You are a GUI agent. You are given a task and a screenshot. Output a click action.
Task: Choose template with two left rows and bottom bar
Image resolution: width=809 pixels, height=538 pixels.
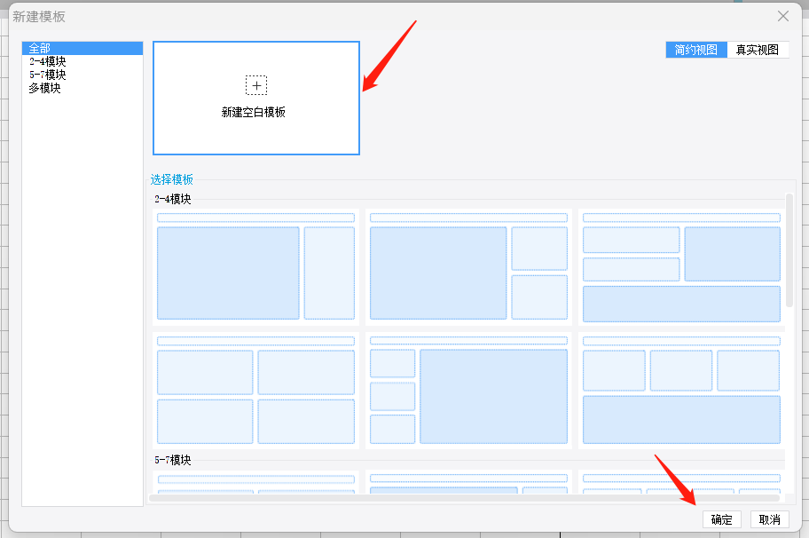pos(681,267)
